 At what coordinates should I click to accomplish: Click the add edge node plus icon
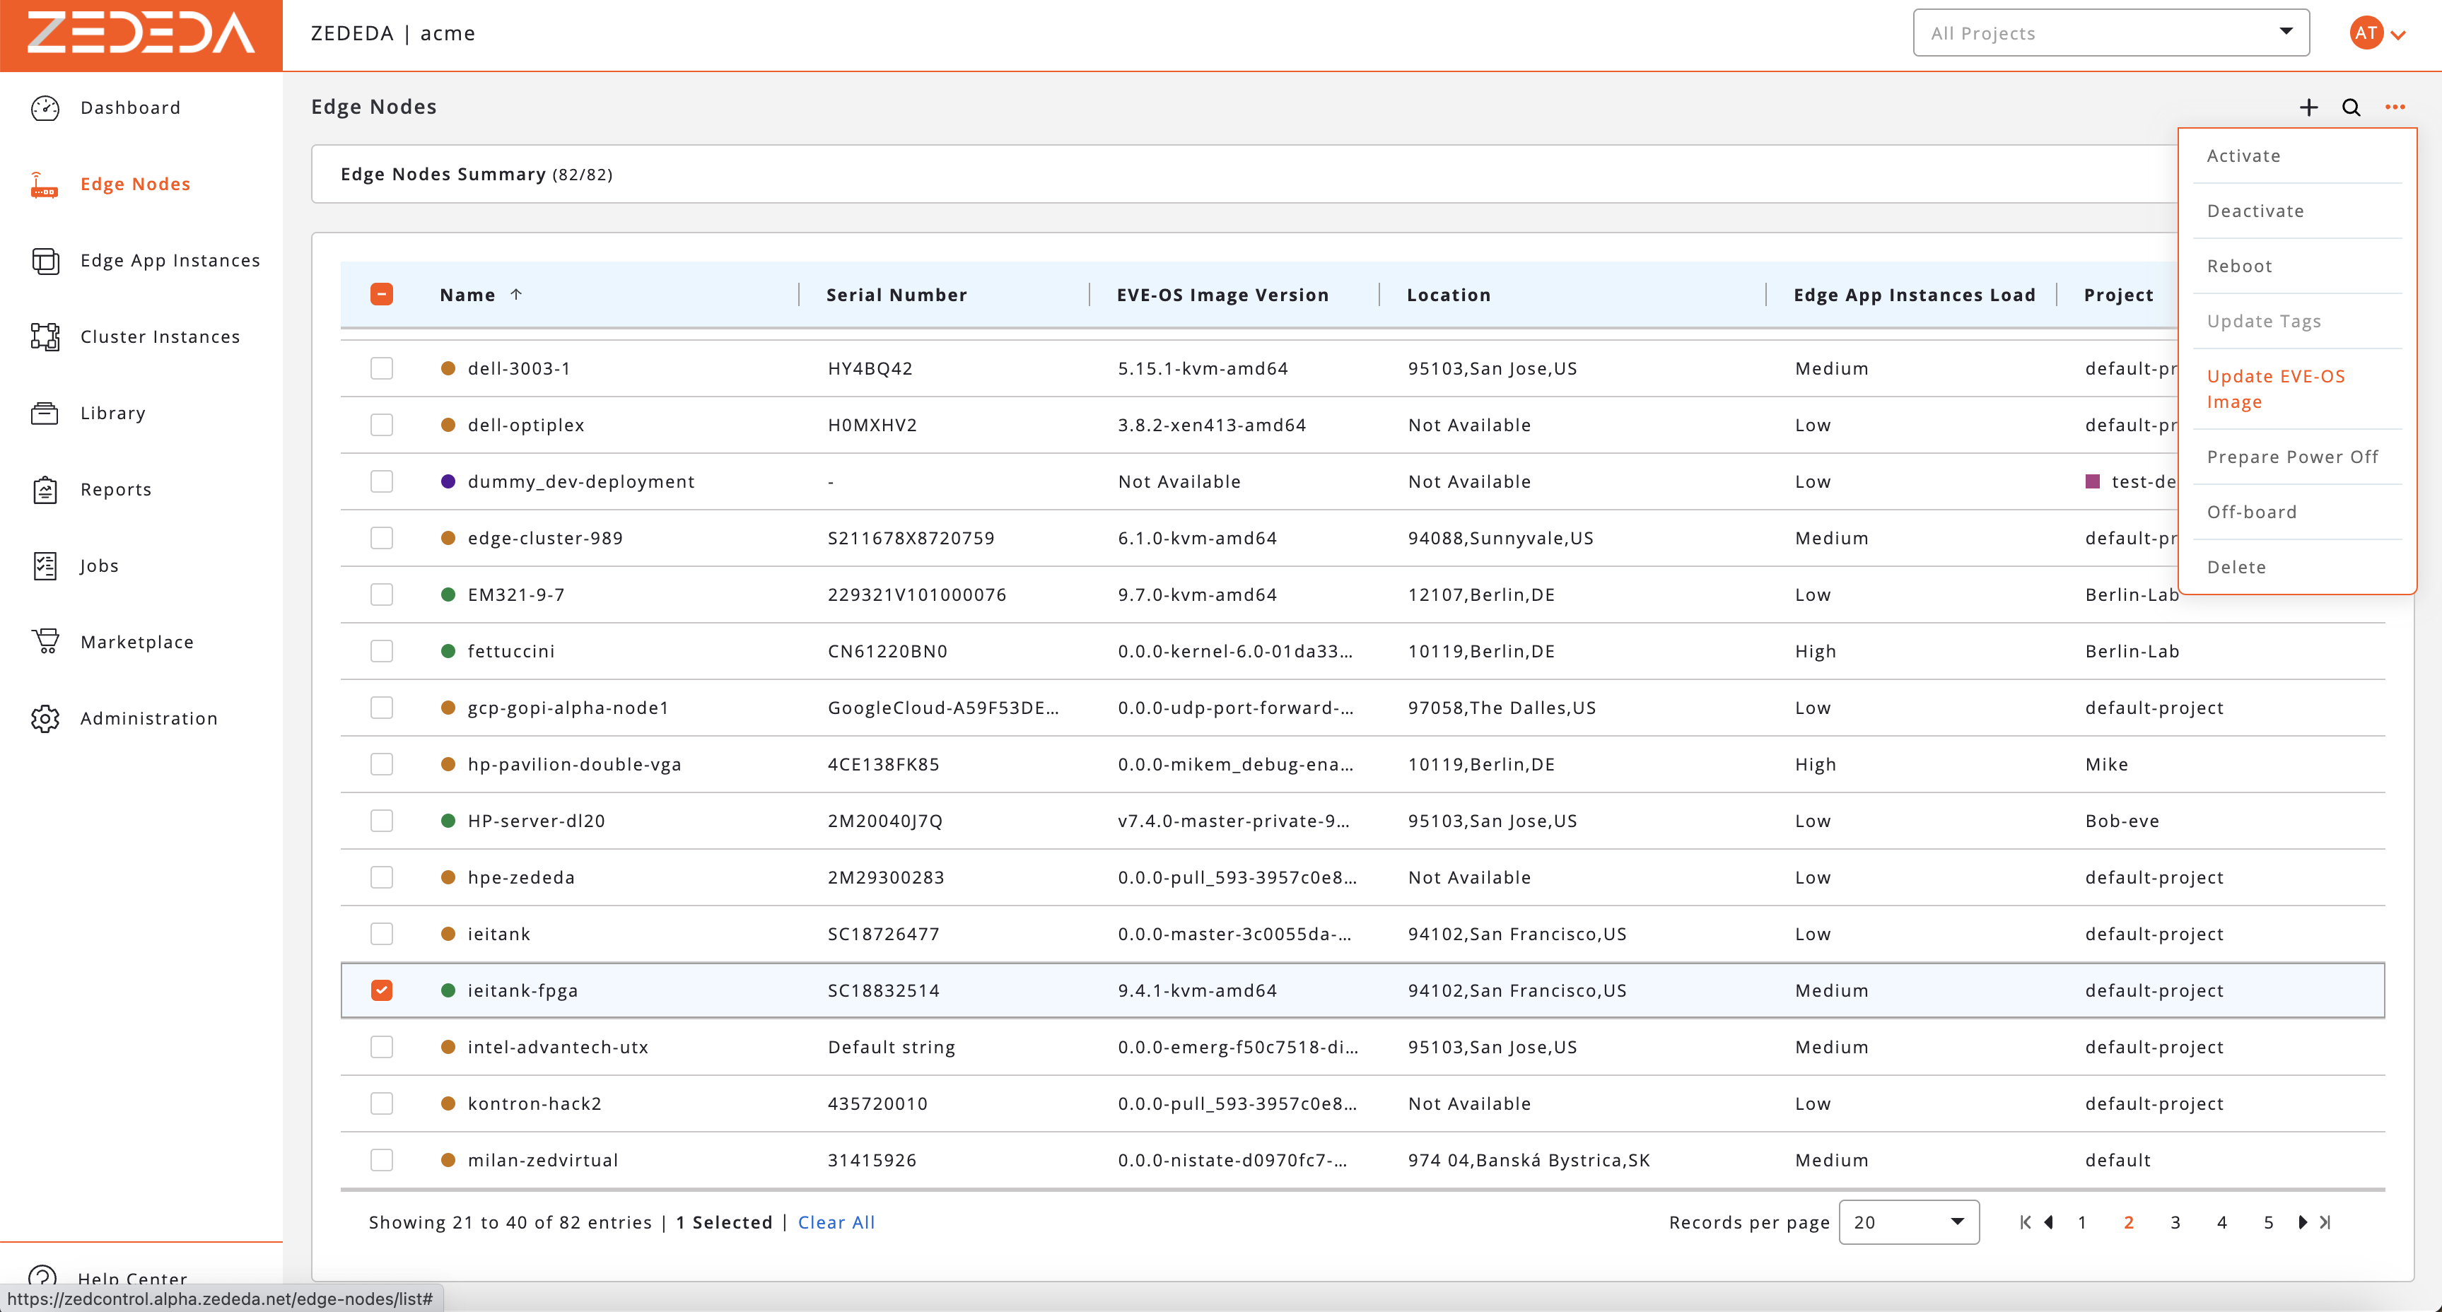pos(2308,107)
